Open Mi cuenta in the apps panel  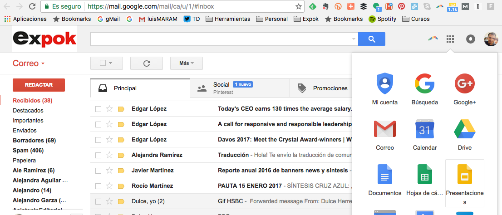tap(384, 84)
